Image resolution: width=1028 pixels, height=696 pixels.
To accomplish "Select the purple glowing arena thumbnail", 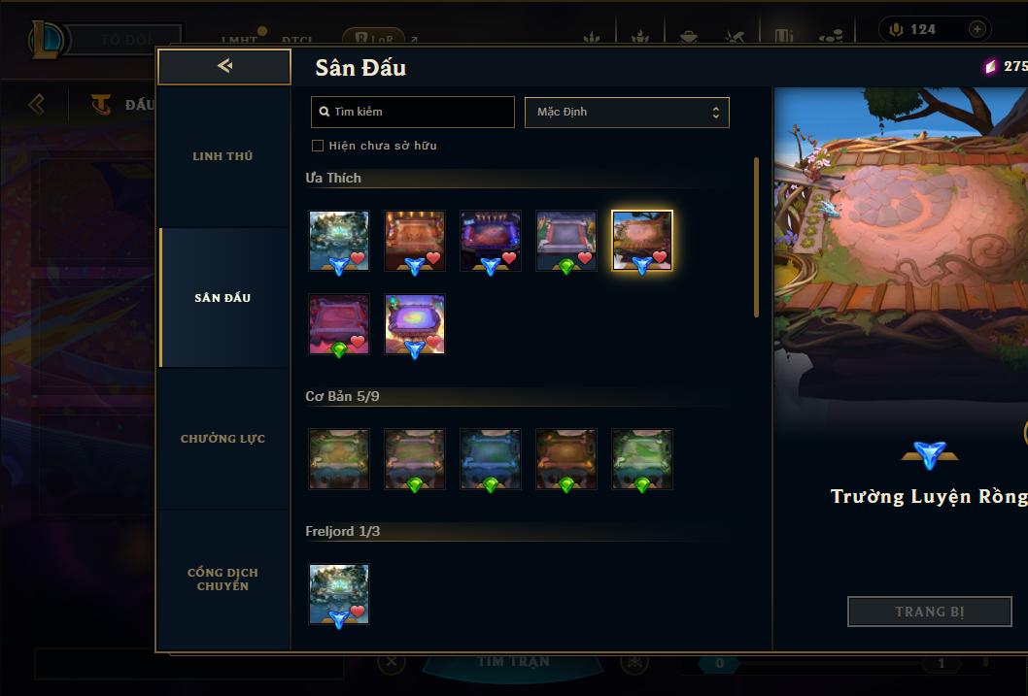I will pyautogui.click(x=414, y=324).
